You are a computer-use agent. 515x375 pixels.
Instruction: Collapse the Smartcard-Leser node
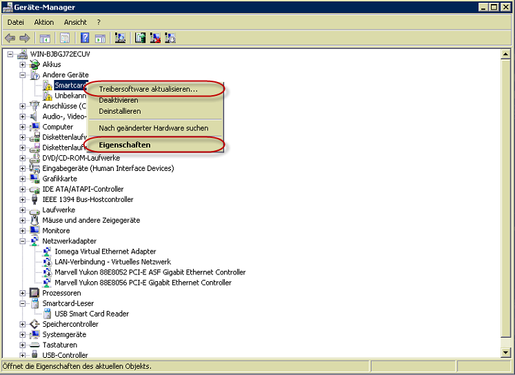[23, 303]
